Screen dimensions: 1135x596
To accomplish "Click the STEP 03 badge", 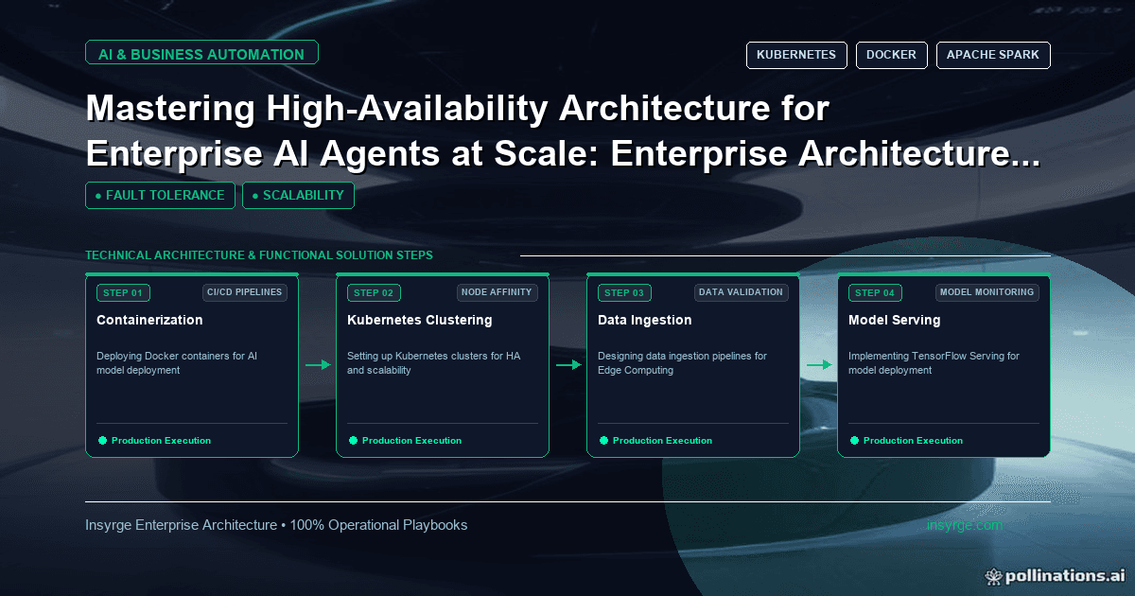I will 624,292.
